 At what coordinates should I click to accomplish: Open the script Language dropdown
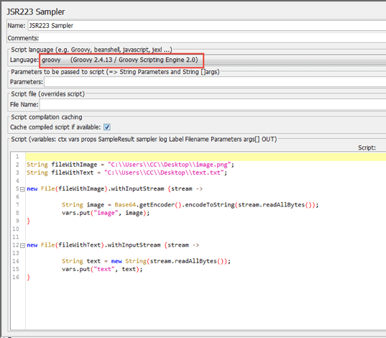(x=213, y=60)
